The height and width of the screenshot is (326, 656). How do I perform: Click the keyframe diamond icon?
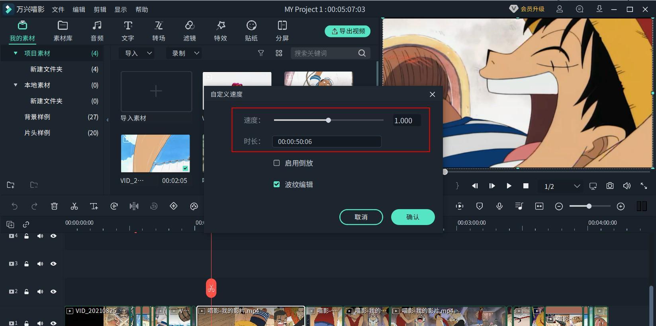point(174,206)
